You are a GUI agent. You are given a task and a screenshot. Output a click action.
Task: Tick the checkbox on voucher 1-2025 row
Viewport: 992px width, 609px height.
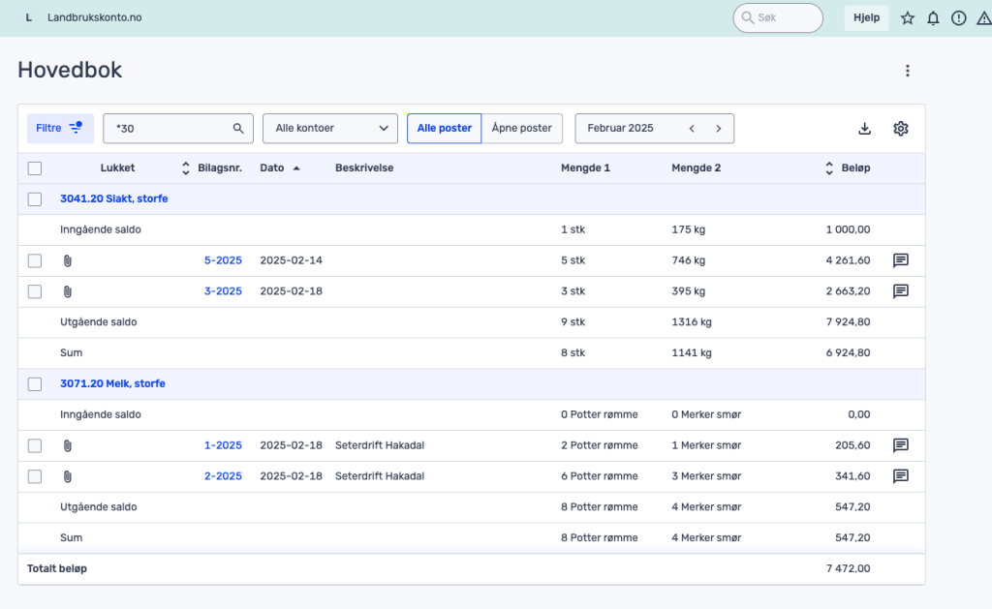point(35,445)
